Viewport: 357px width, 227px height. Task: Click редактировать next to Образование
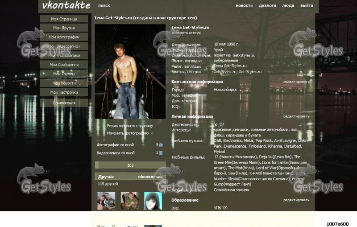coord(296,200)
